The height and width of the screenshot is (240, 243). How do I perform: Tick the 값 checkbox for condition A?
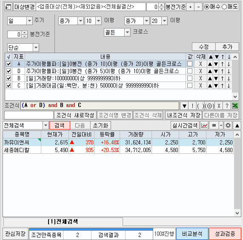[x=190, y=64]
